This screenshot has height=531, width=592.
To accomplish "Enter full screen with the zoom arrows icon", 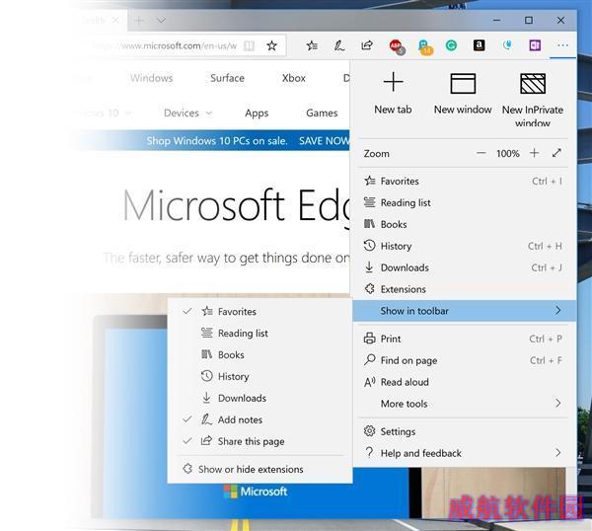I will coord(556,153).
